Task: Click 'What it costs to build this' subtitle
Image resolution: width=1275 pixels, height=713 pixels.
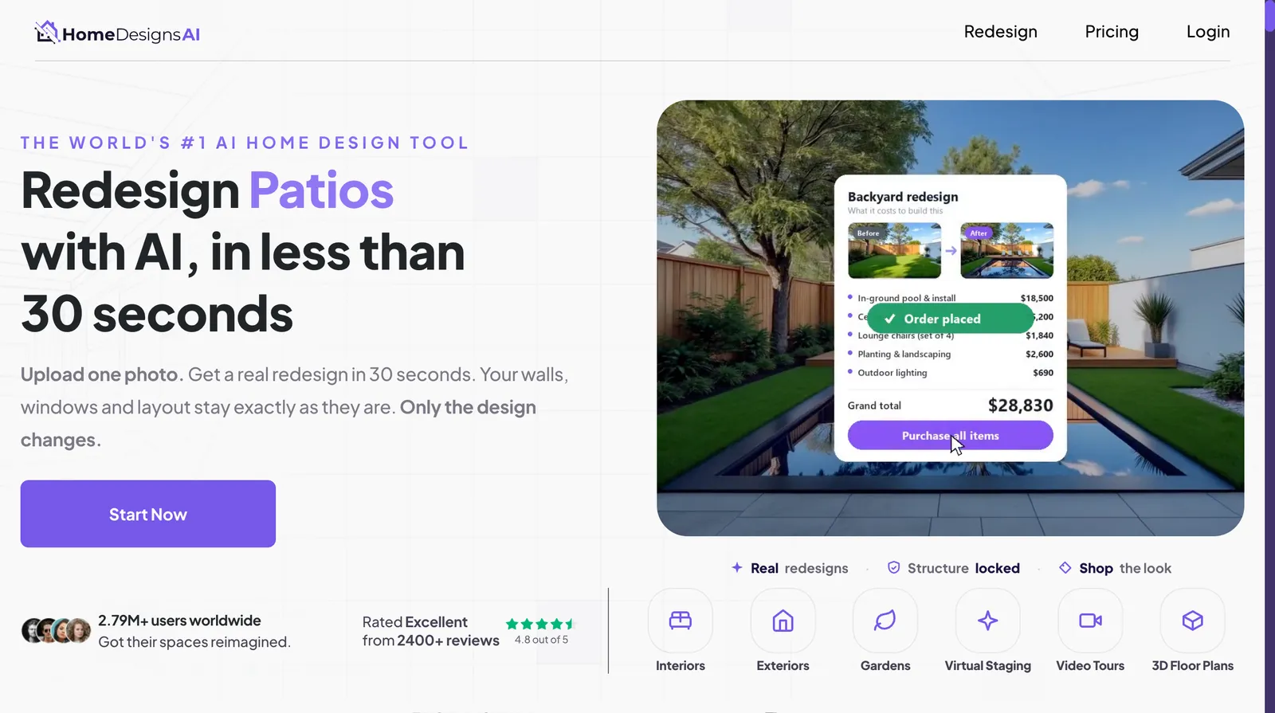Action: click(x=895, y=211)
